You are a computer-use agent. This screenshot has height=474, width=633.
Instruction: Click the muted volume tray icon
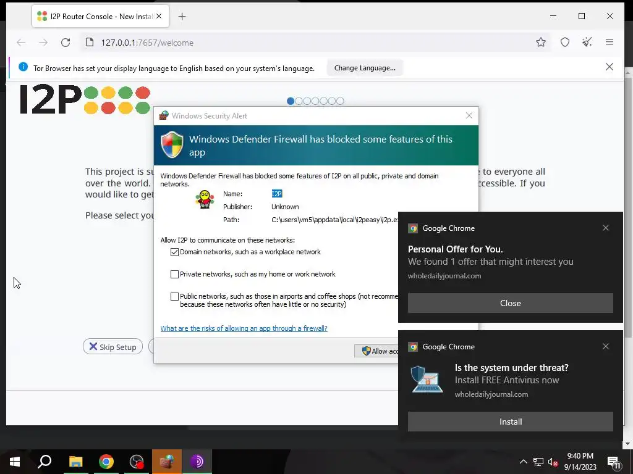(553, 462)
